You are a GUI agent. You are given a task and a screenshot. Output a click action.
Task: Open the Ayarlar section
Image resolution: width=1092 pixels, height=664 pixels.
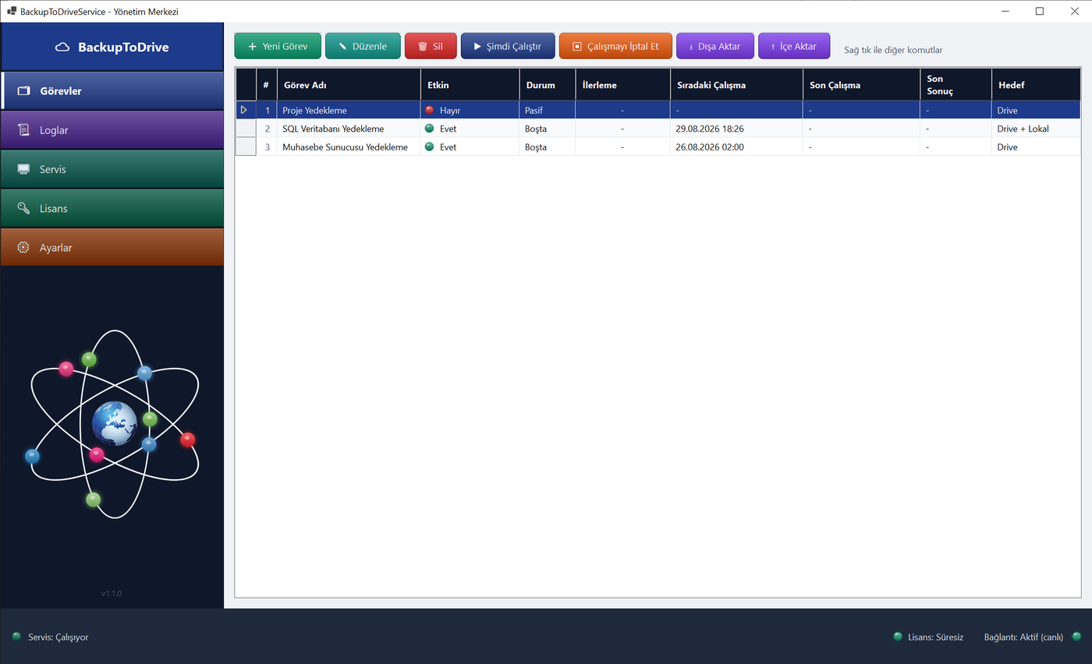[112, 247]
